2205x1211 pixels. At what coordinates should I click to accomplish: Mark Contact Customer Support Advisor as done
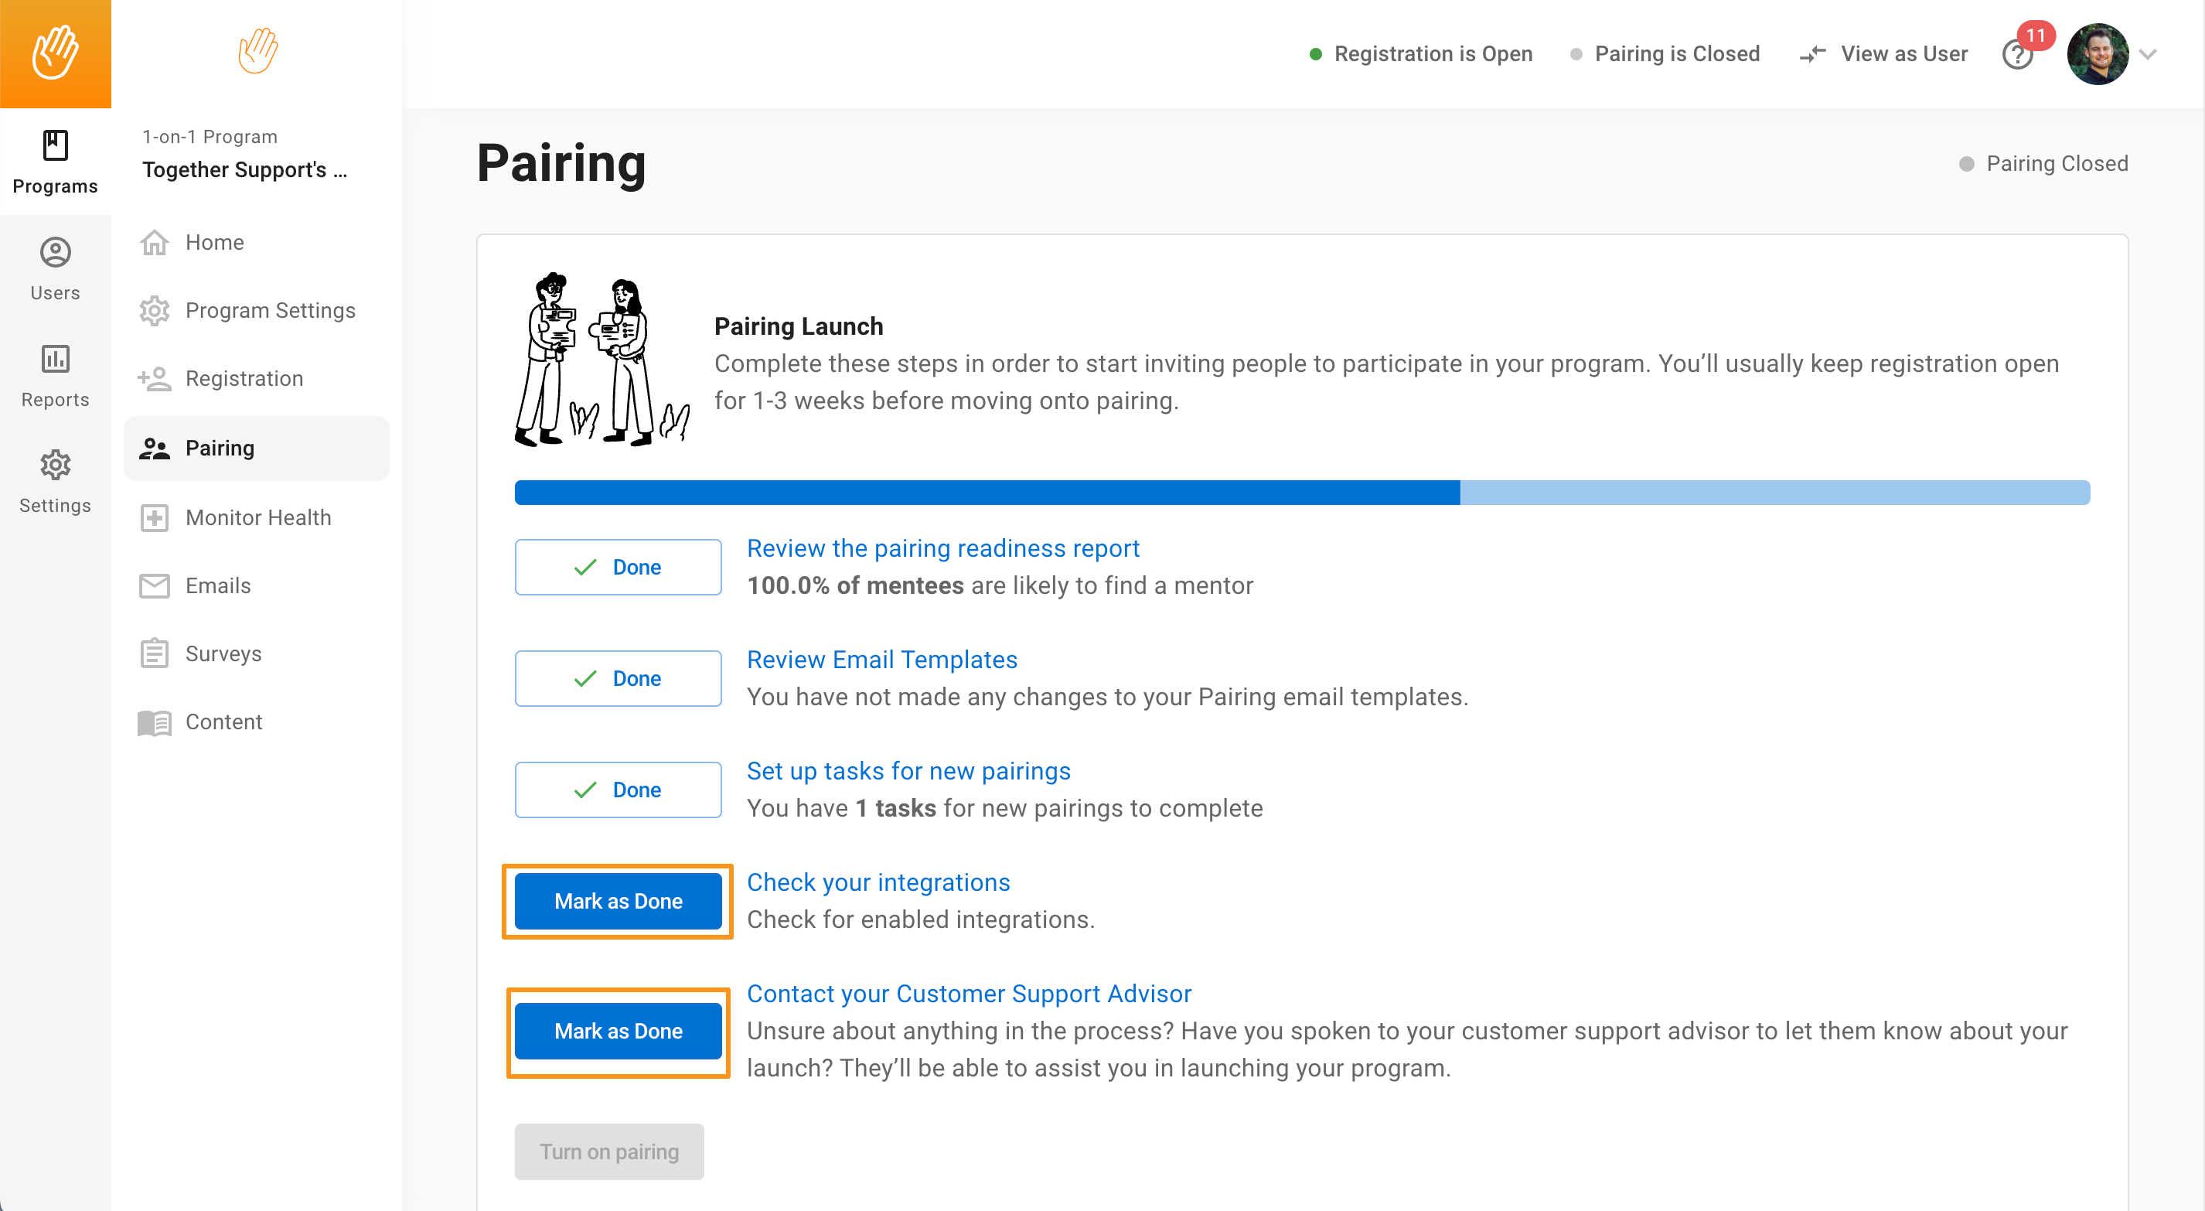click(x=618, y=1031)
